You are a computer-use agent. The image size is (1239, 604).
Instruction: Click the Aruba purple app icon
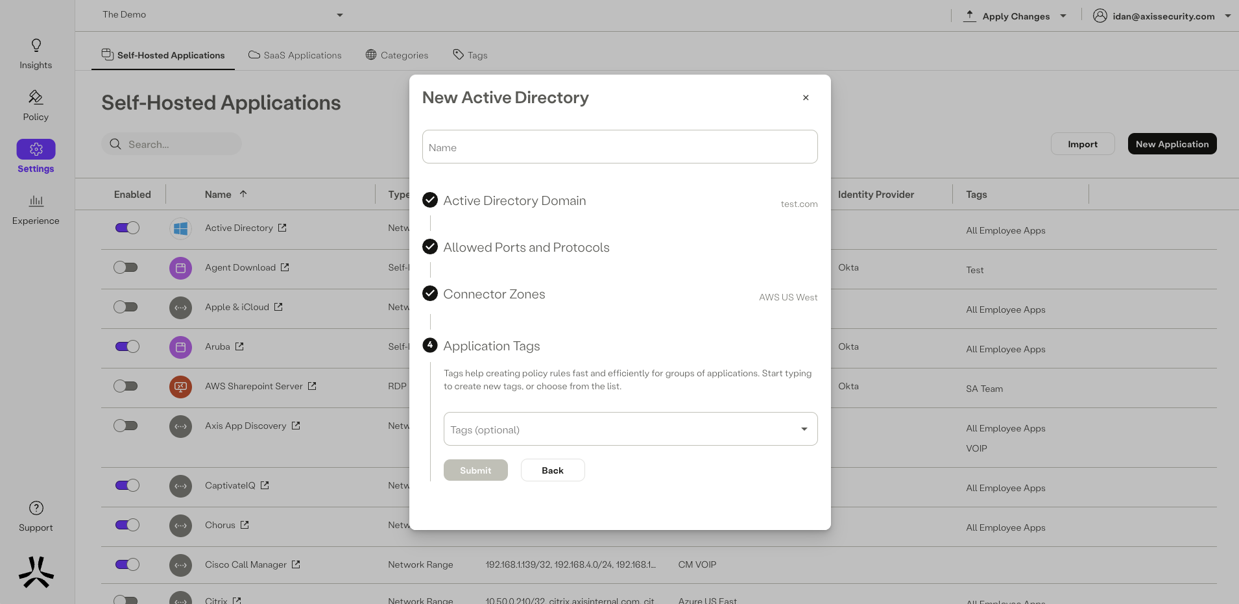[x=180, y=347]
